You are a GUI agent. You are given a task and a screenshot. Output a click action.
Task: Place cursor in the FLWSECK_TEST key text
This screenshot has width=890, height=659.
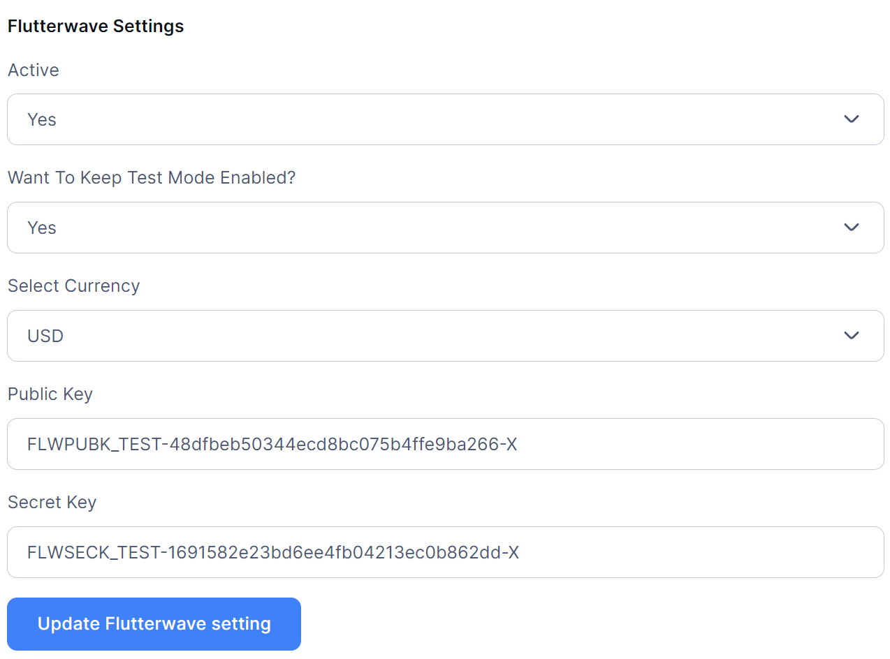[273, 553]
